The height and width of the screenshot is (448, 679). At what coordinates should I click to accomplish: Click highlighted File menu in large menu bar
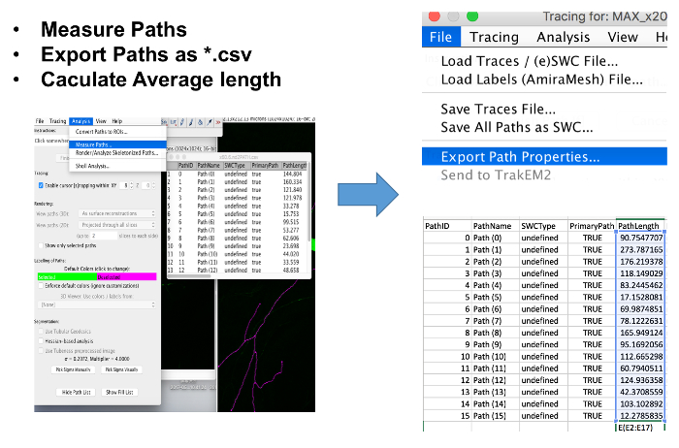(440, 37)
